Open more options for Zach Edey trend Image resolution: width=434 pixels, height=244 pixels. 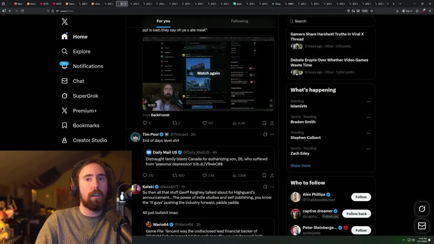click(x=369, y=149)
